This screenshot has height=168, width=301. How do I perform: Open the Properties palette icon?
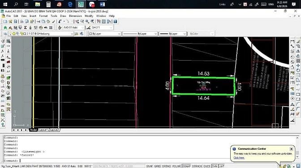[99, 21]
